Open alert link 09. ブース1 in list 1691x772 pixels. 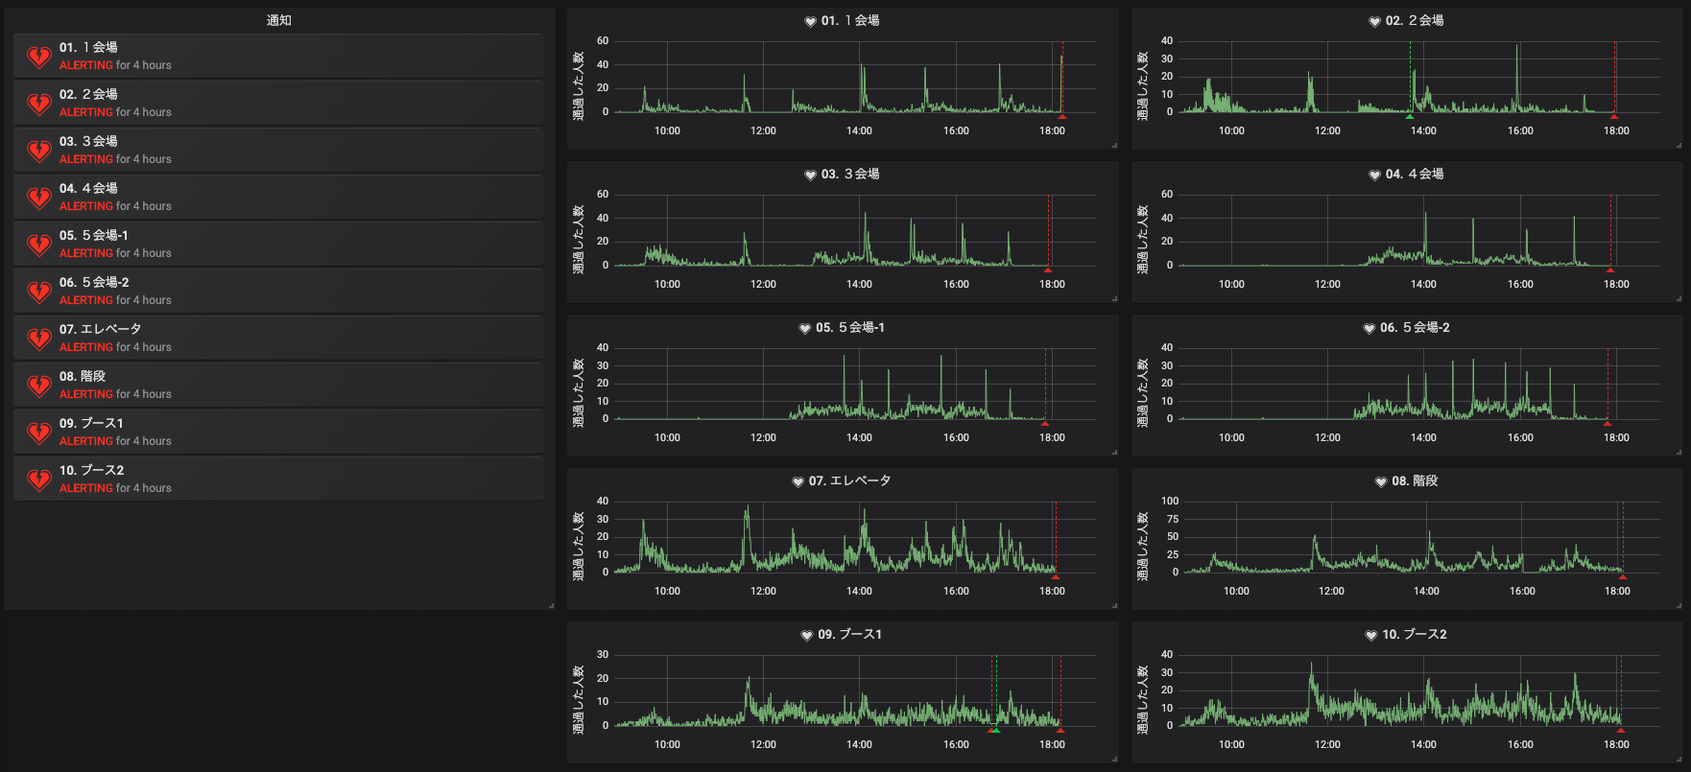91,423
